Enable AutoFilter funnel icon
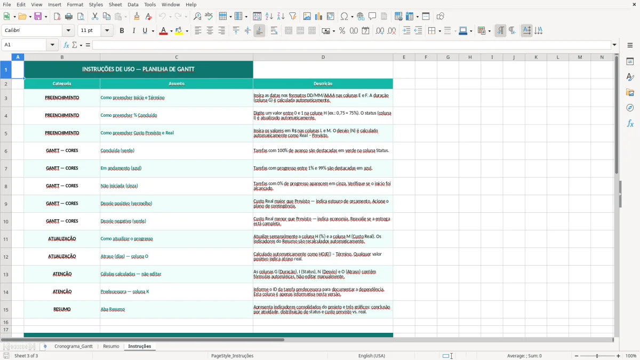Viewport: 640px width, 360px height. click(x=293, y=17)
